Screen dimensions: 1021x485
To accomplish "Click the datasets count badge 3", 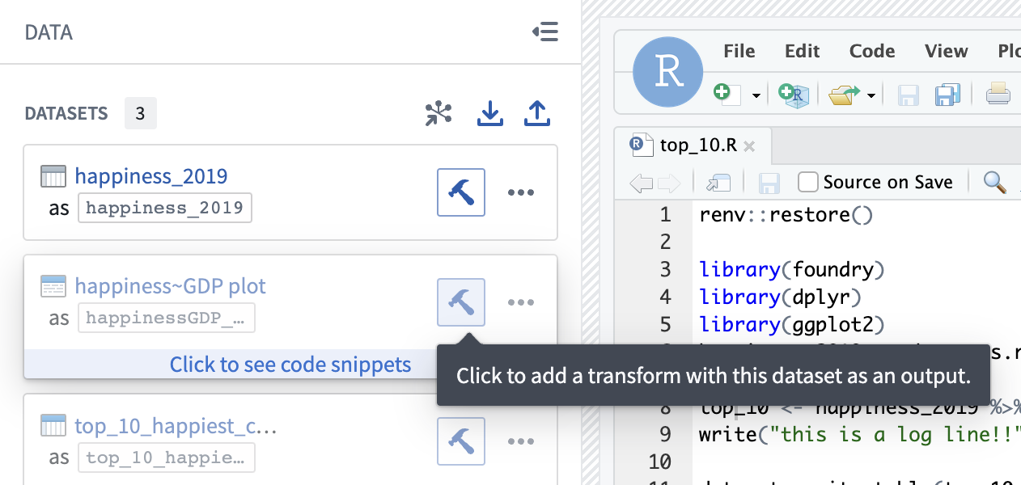I will tap(140, 114).
